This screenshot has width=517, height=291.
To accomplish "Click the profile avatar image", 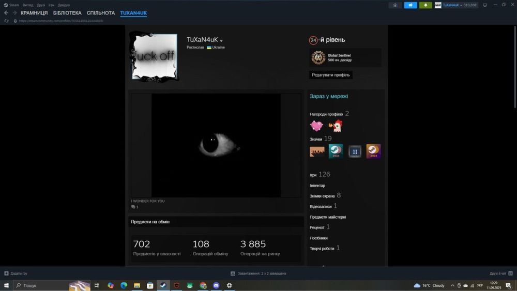I will click(155, 57).
